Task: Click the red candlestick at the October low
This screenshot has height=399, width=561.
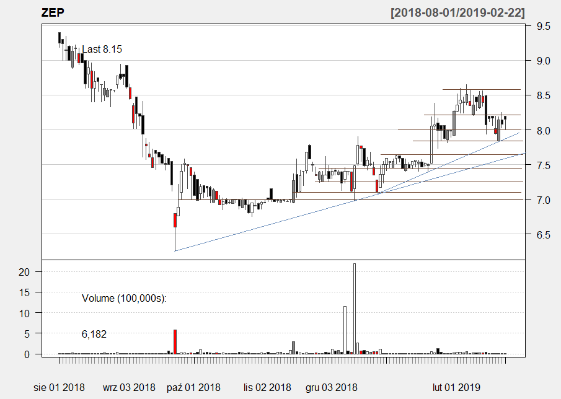Action: [x=175, y=220]
